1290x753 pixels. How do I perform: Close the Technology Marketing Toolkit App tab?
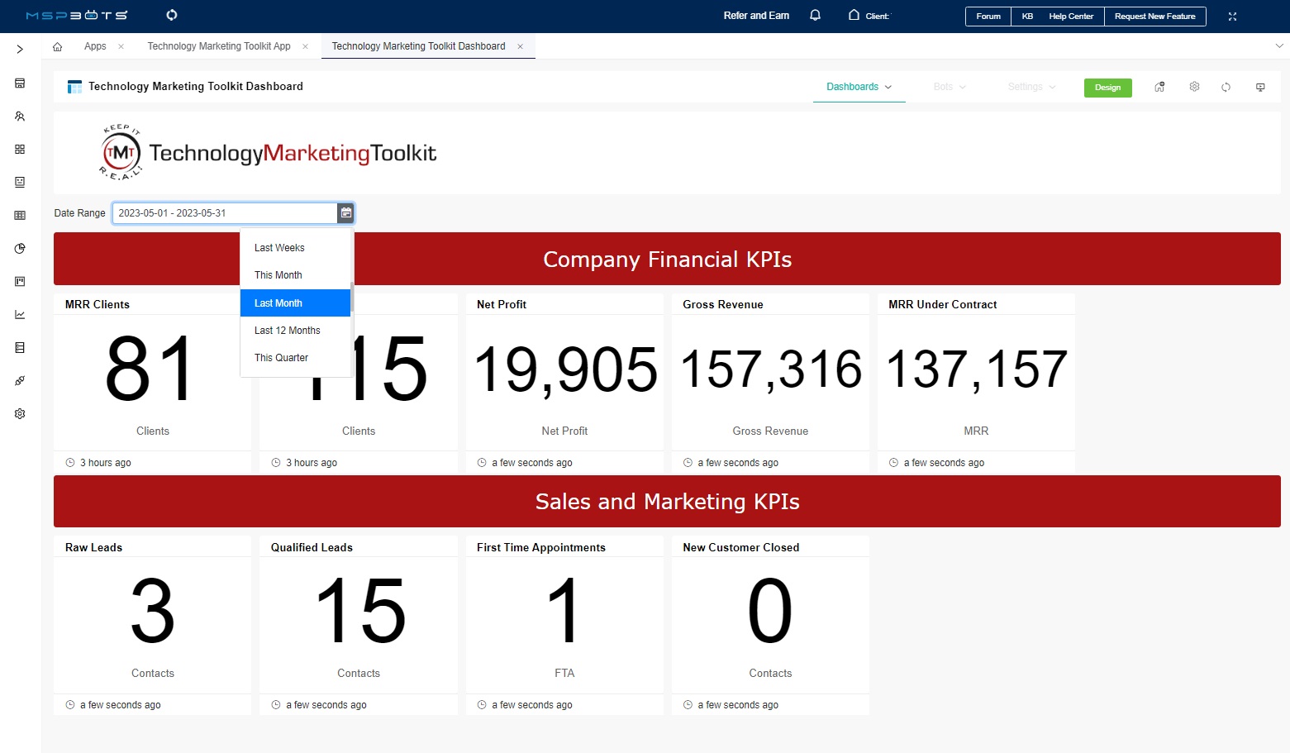(x=305, y=46)
